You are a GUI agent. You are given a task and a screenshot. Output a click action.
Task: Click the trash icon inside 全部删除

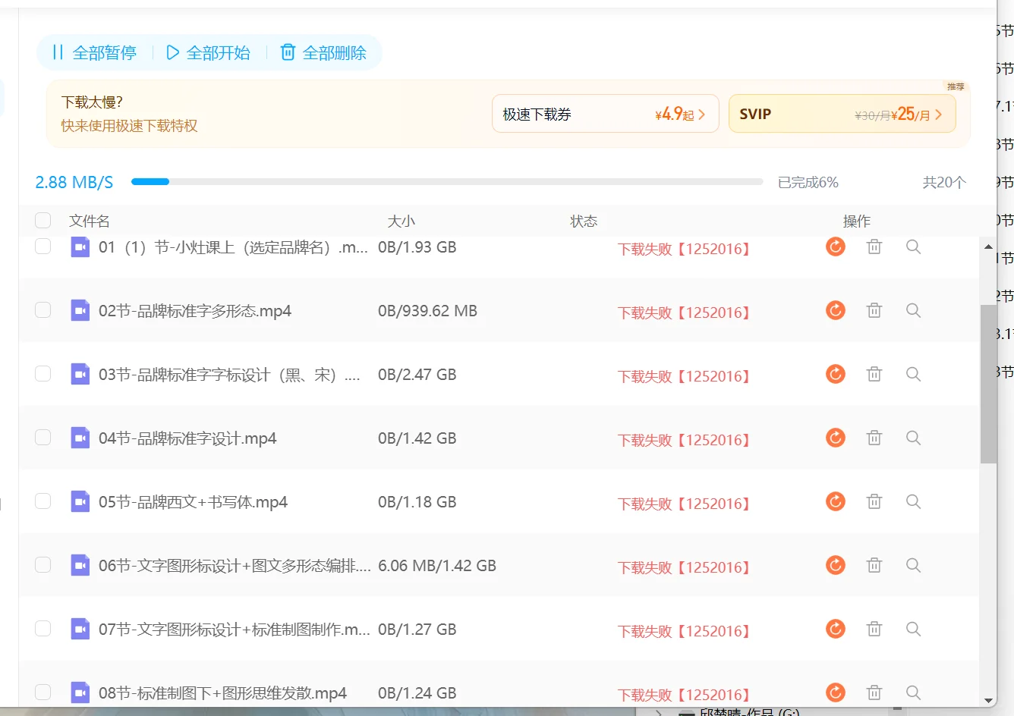point(288,52)
